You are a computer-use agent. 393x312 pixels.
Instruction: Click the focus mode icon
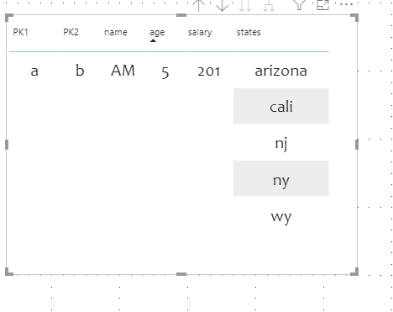click(x=322, y=4)
